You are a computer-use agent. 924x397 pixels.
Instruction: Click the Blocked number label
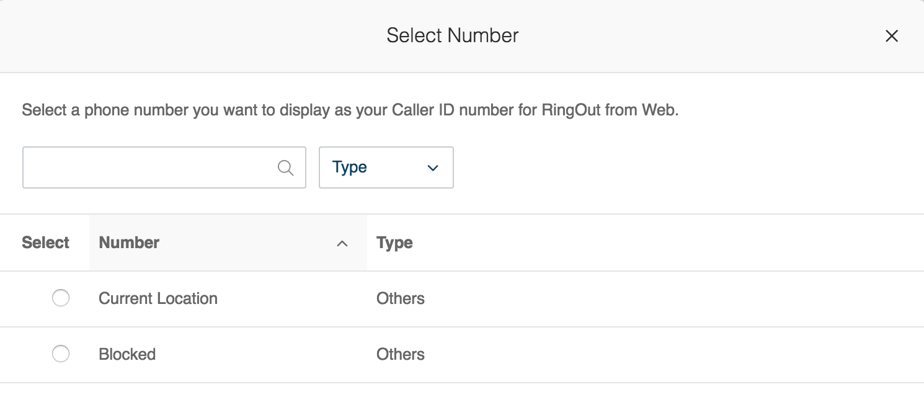point(127,354)
